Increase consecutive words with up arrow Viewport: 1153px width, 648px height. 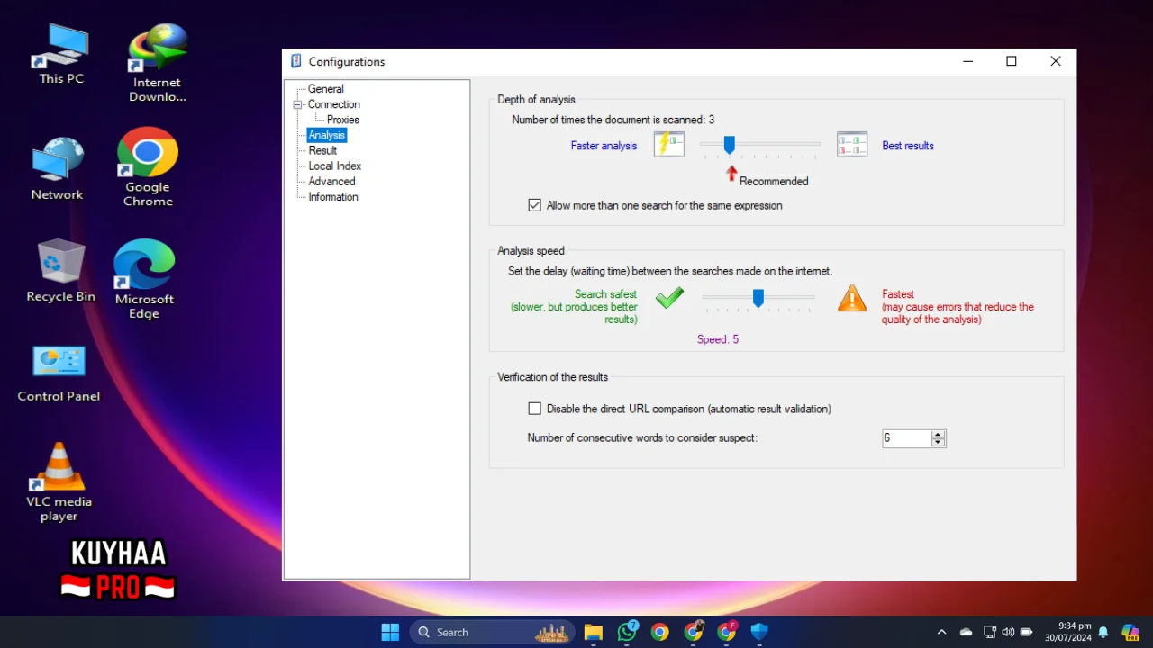tap(939, 435)
